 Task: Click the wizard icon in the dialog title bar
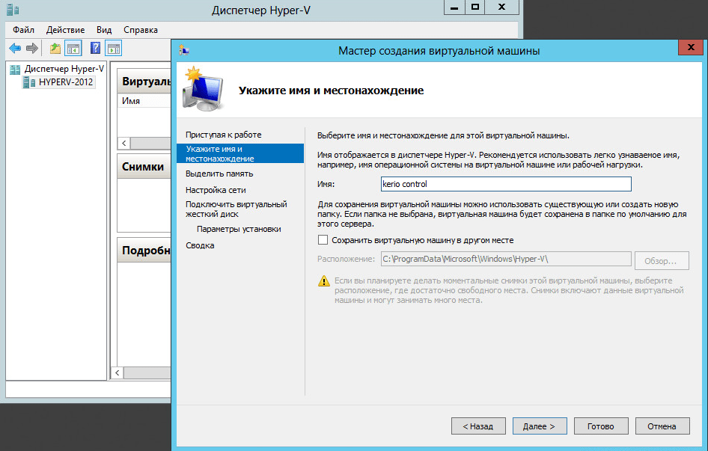(184, 50)
